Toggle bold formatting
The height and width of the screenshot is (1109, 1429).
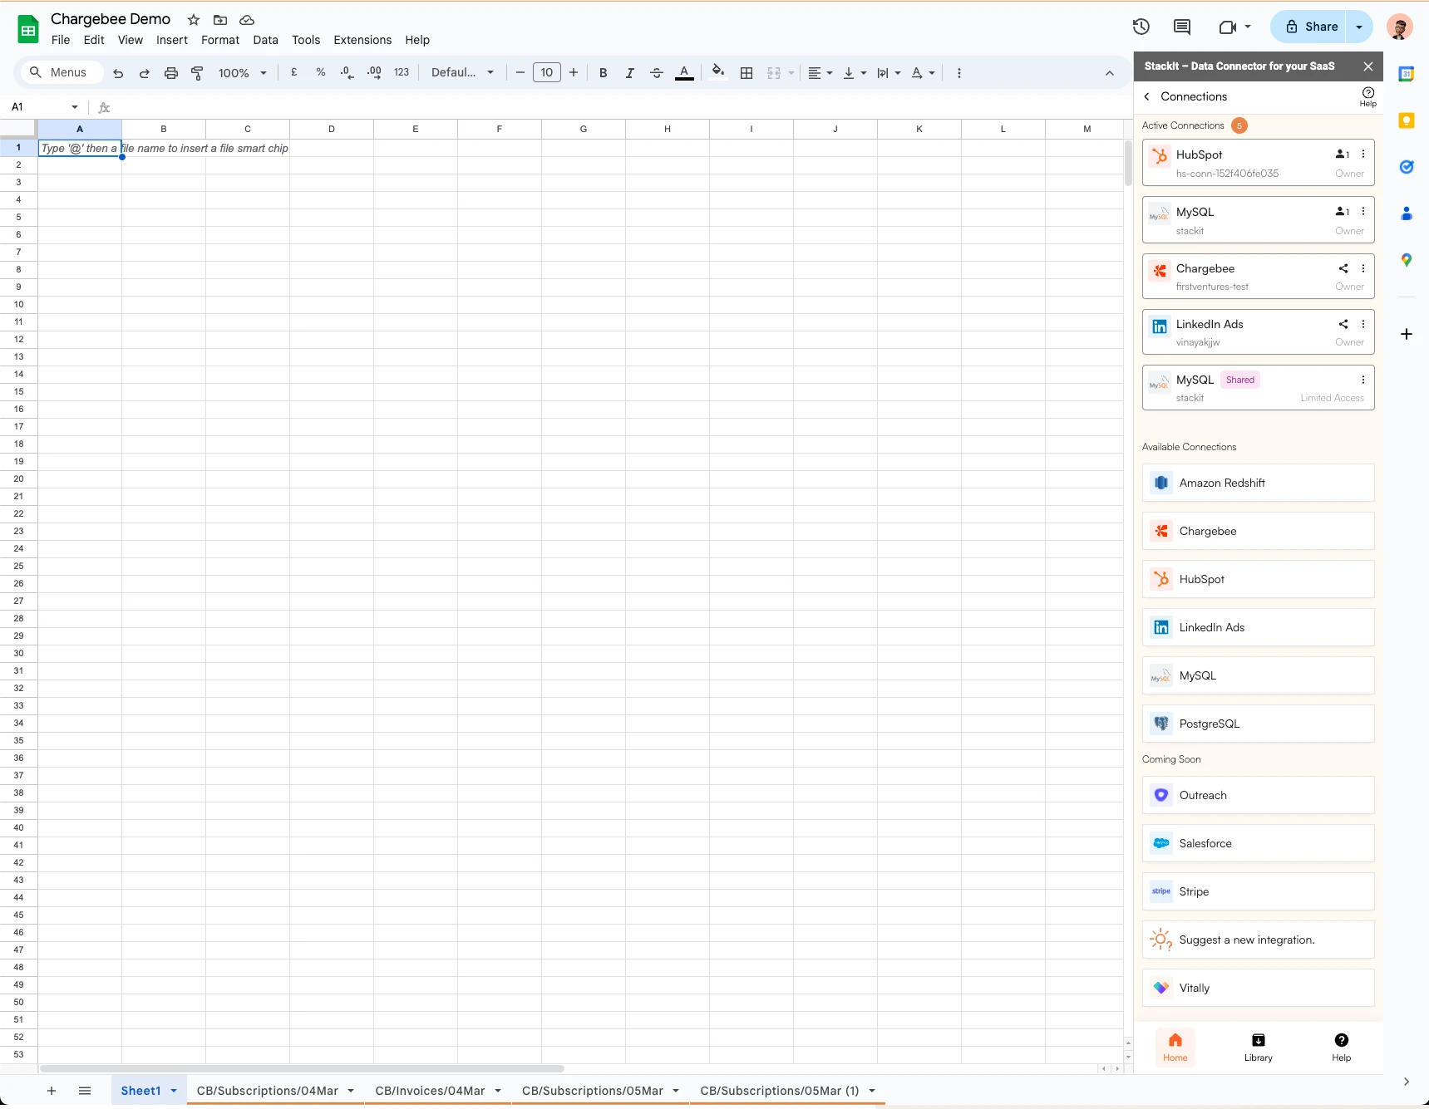pos(604,73)
